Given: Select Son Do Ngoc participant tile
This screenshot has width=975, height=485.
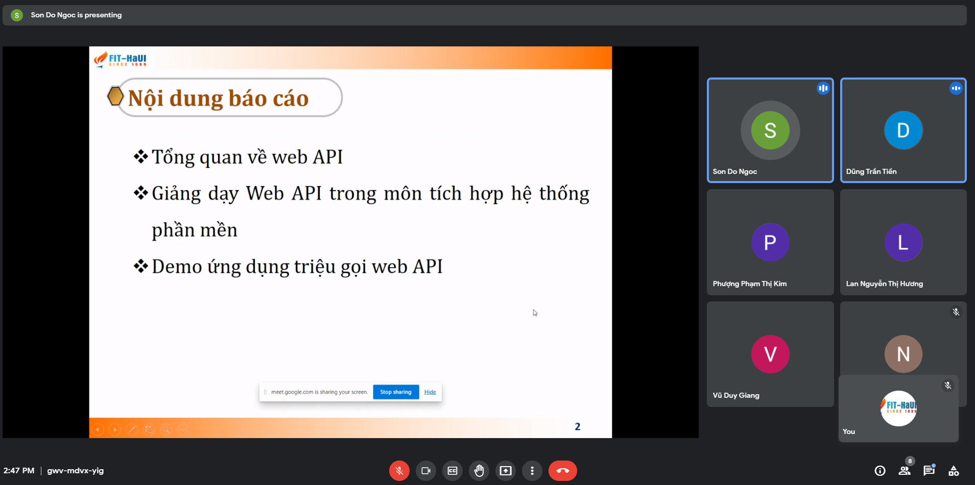Looking at the screenshot, I should click(x=770, y=131).
